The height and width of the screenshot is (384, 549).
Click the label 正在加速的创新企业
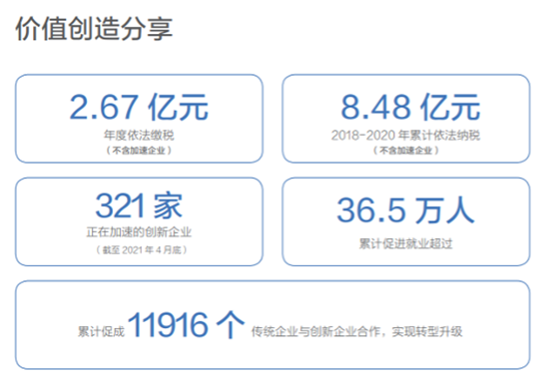tap(139, 231)
